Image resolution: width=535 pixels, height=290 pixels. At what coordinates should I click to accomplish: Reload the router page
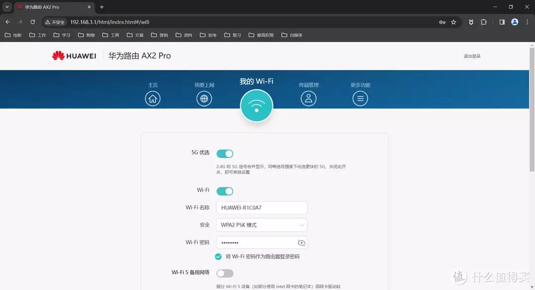pyautogui.click(x=33, y=22)
